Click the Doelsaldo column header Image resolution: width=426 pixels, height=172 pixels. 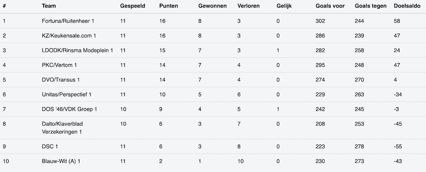coord(407,6)
